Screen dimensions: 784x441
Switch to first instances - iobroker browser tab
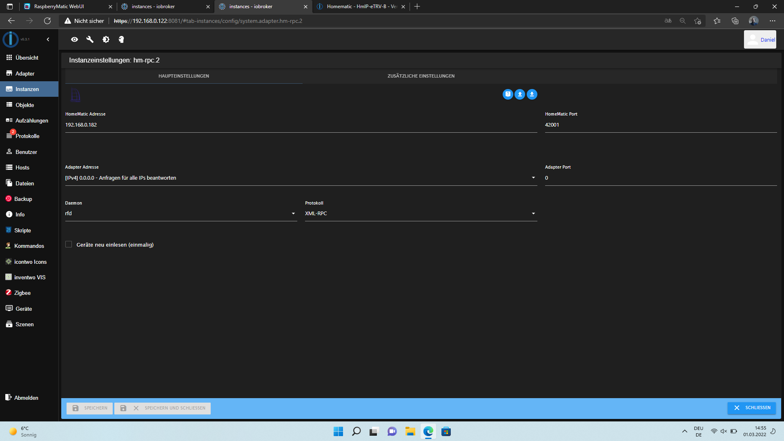coord(165,7)
